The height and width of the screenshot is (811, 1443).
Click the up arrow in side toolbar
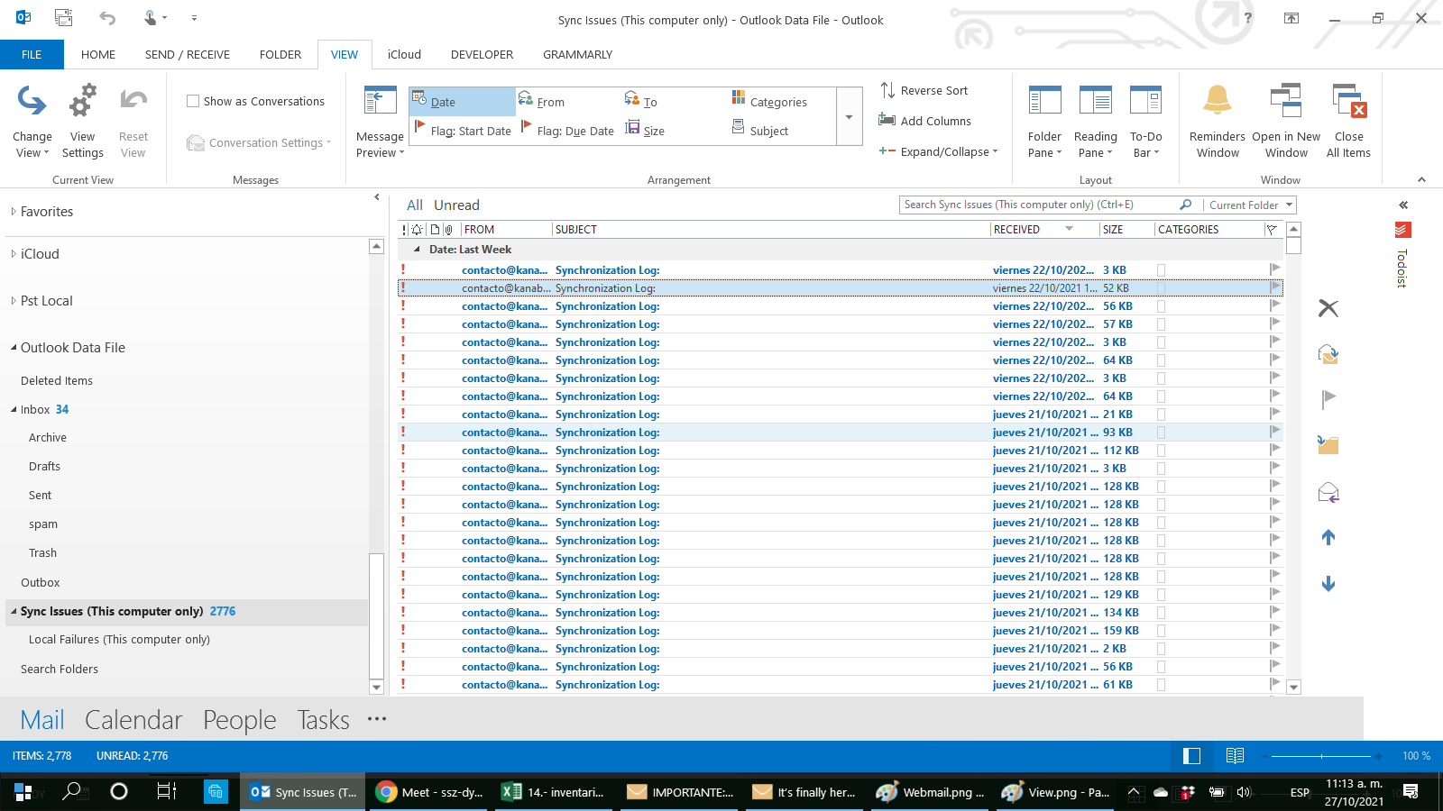pyautogui.click(x=1328, y=537)
